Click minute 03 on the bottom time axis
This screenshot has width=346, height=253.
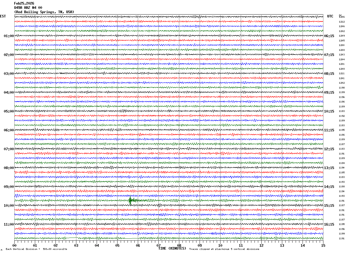coord(76,246)
